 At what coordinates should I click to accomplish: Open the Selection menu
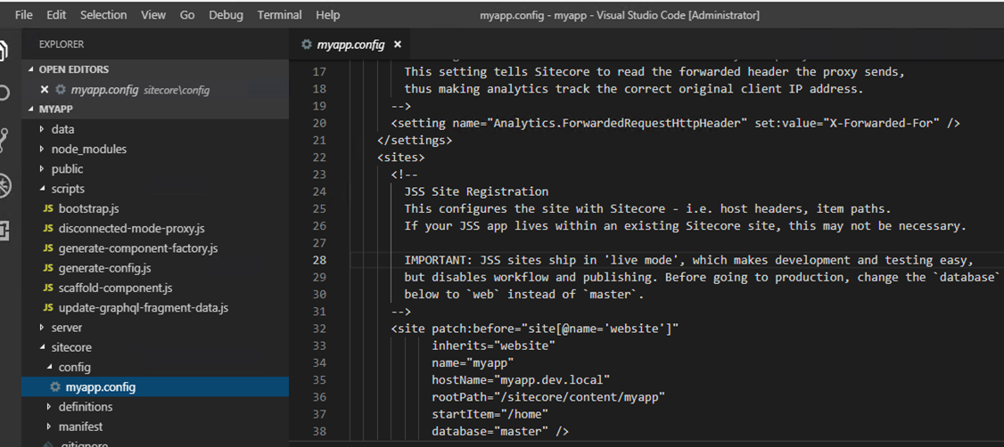103,15
